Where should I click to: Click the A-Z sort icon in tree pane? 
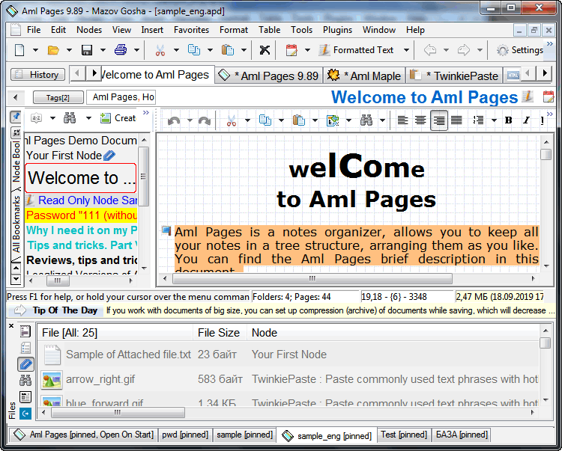pos(36,118)
